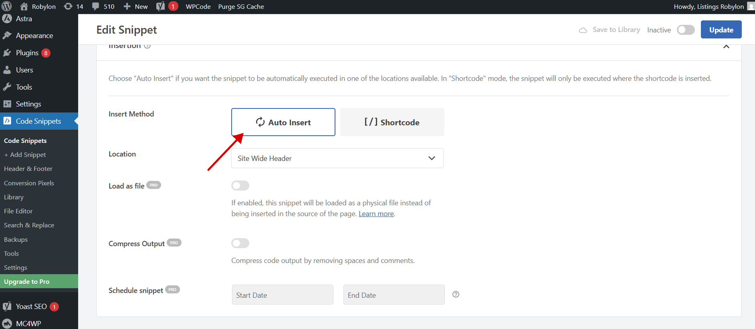The width and height of the screenshot is (755, 329).
Task: Select the Shortcode insert method
Action: [x=392, y=122]
